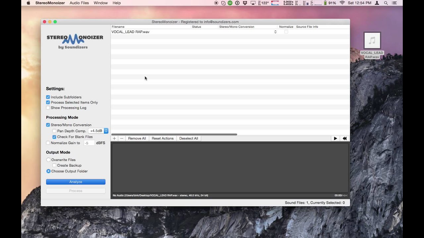Image resolution: width=424 pixels, height=238 pixels.
Task: Select the VOCAL_LEAD RAP.wav row in file list
Action: click(230, 32)
